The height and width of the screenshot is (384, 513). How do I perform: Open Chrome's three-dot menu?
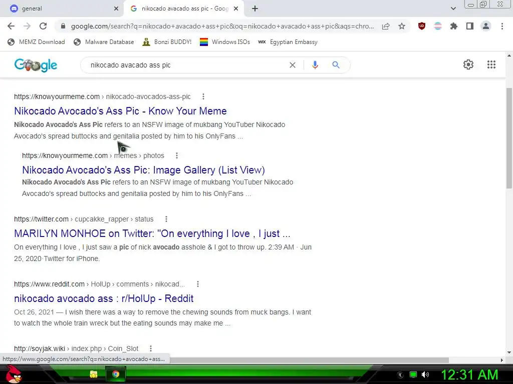[502, 26]
